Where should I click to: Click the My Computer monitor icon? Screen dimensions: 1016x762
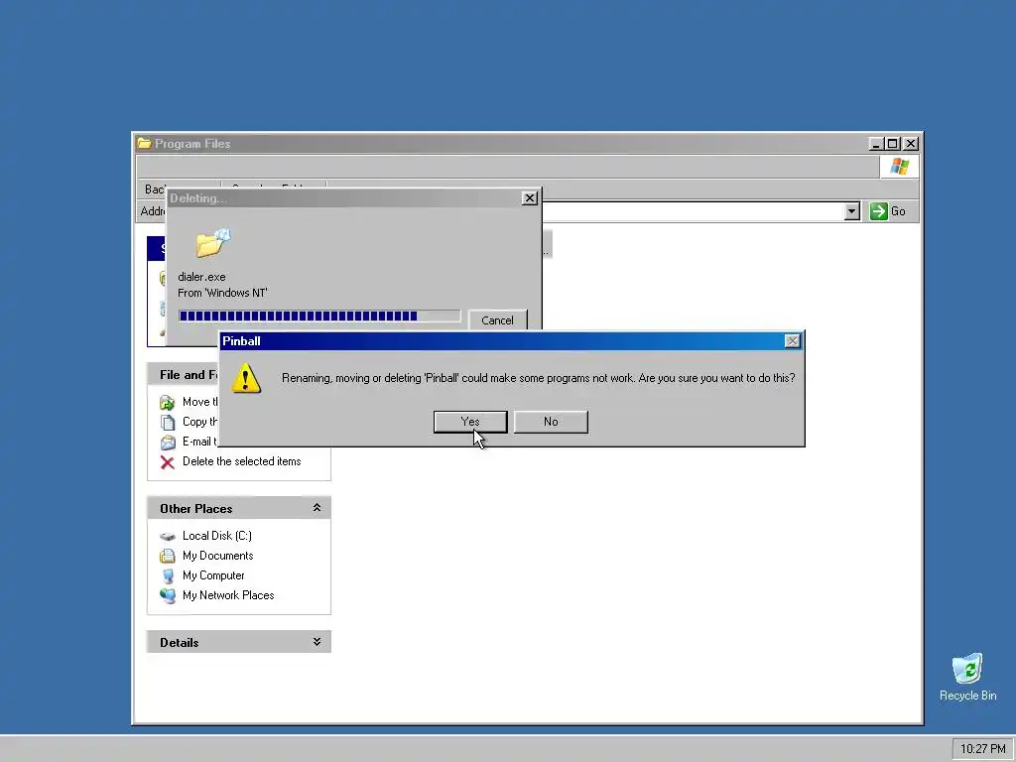pos(168,576)
